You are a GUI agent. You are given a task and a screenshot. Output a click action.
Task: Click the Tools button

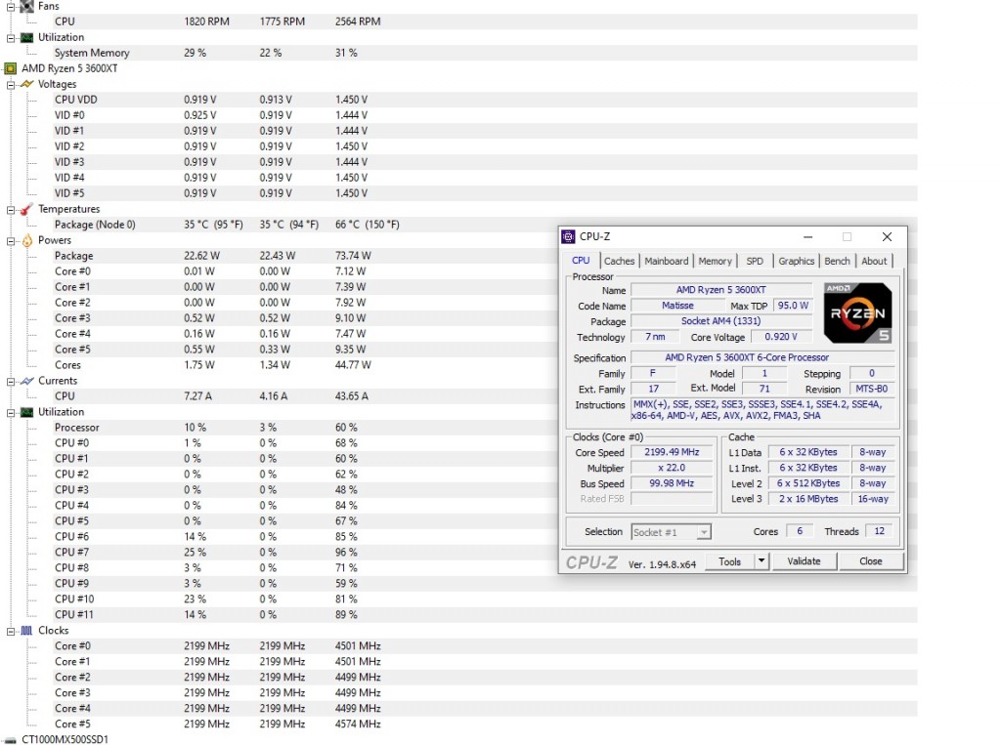(729, 561)
